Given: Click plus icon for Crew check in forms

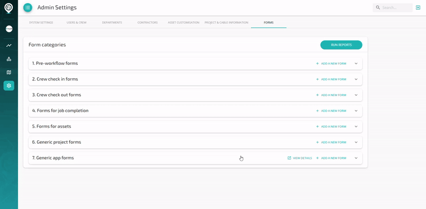Looking at the screenshot, I should pyautogui.click(x=317, y=79).
